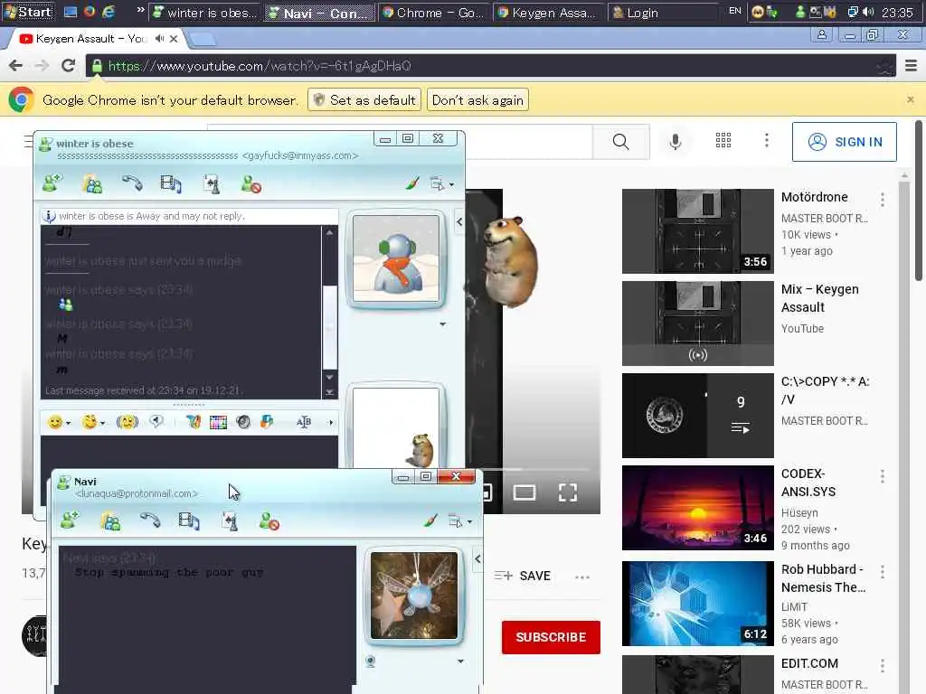
Task: Switch to 'Navi - Con...' taskbar item
Action: click(319, 13)
